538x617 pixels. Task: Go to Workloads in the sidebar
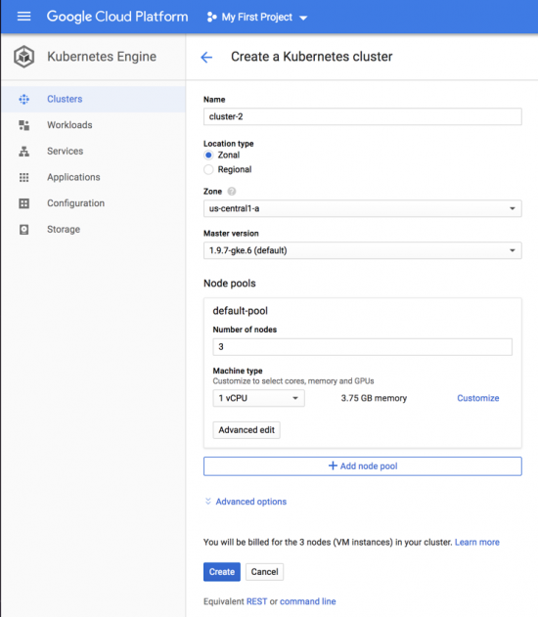(x=93, y=125)
